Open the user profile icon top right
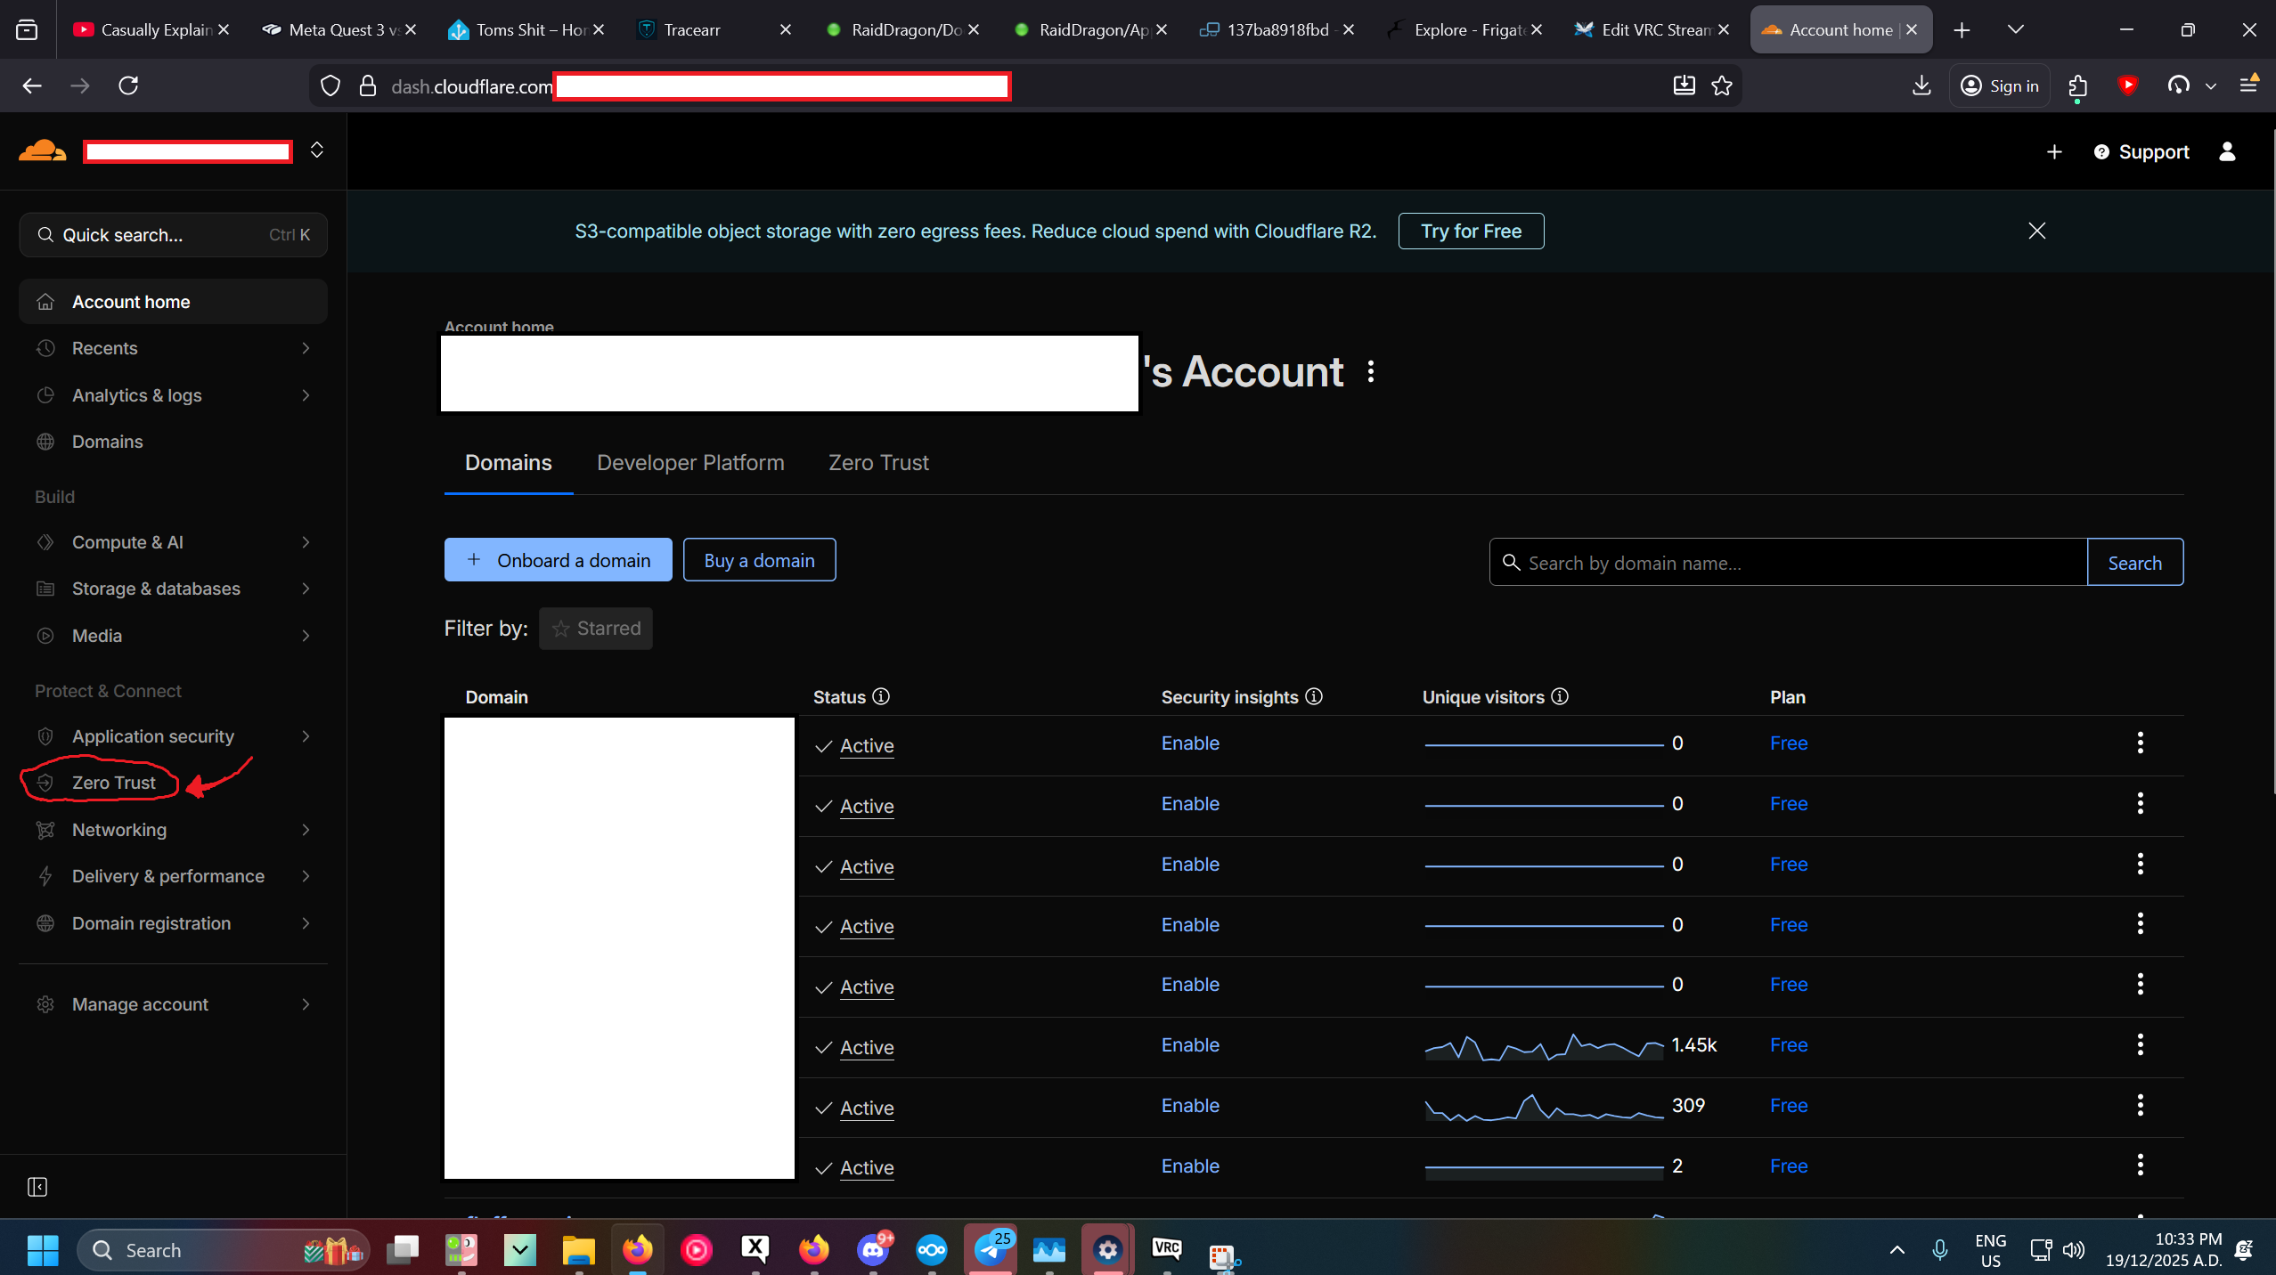The image size is (2276, 1275). [2227, 151]
